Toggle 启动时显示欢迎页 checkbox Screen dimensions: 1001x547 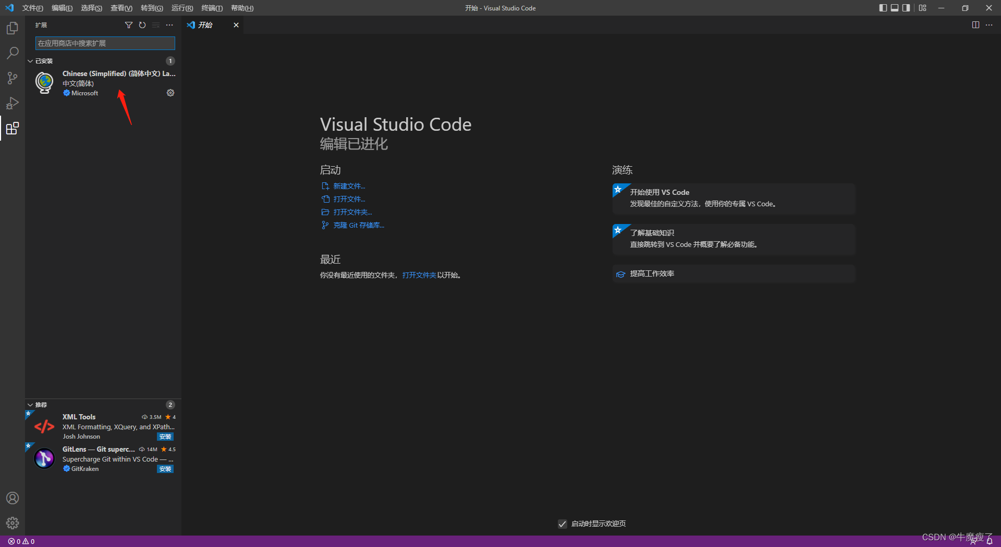562,524
